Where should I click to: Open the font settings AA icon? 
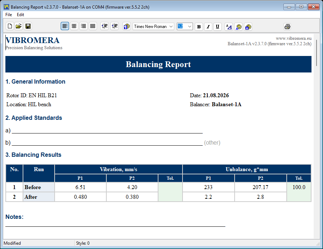coord(229,27)
